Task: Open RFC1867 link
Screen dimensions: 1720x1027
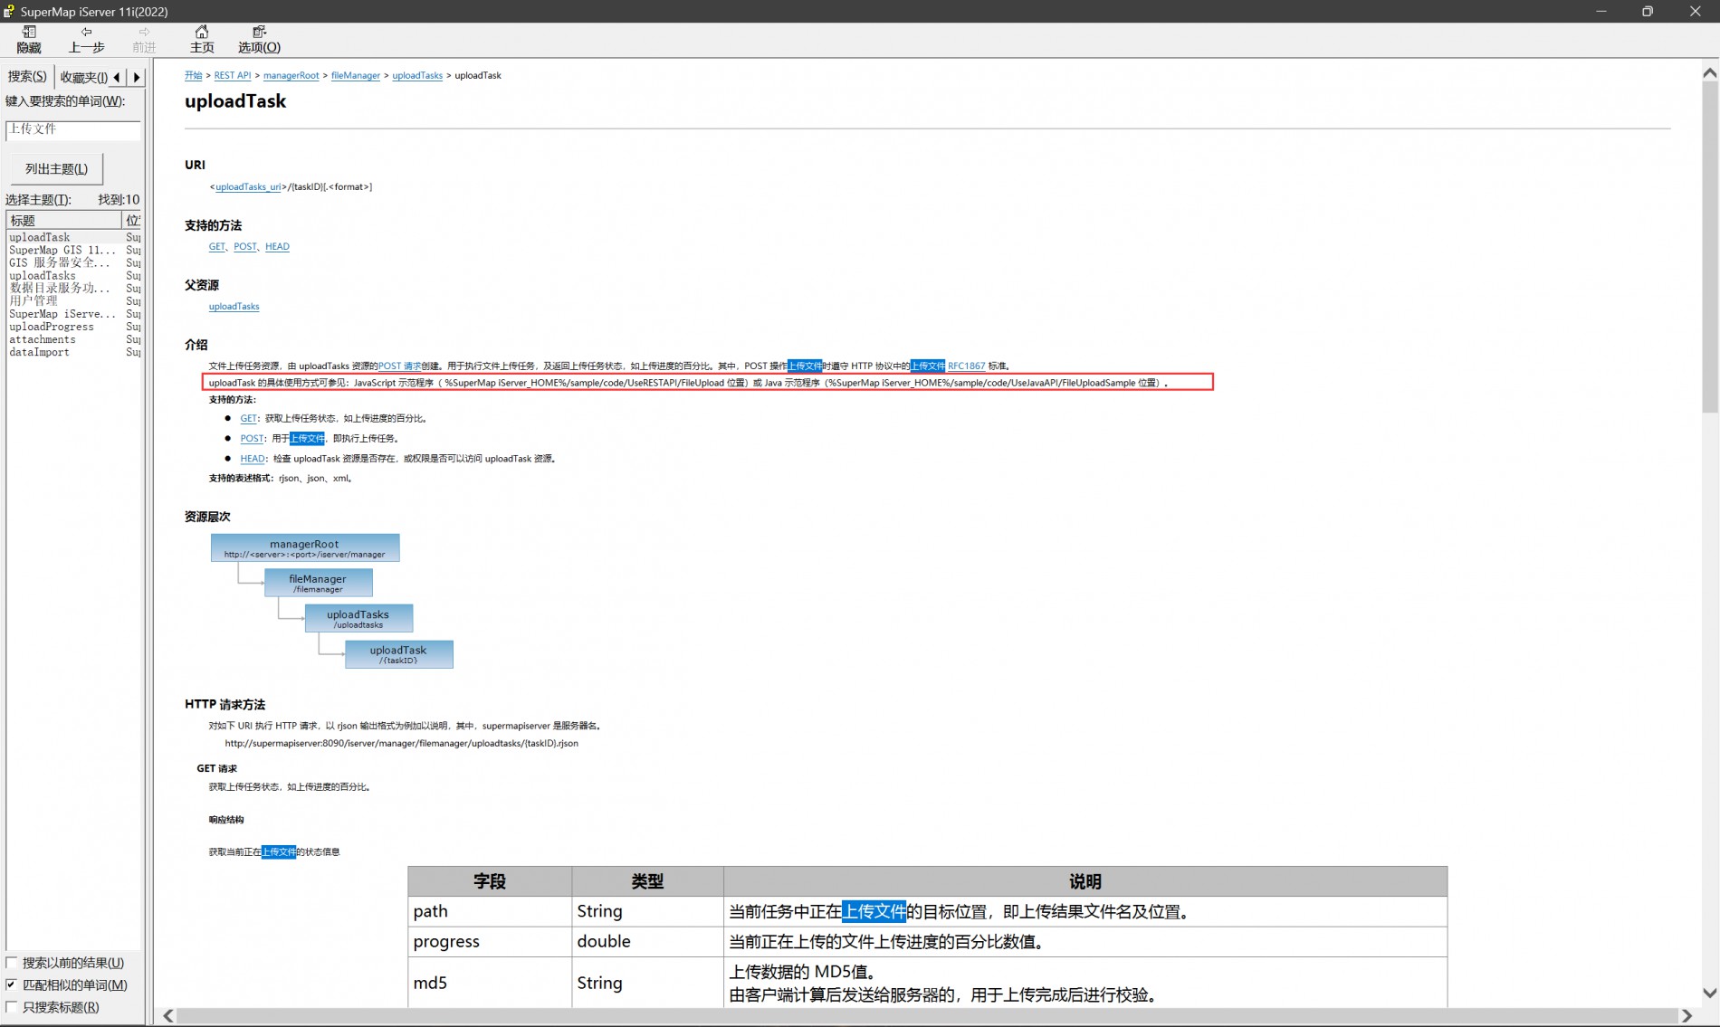Action: tap(966, 366)
